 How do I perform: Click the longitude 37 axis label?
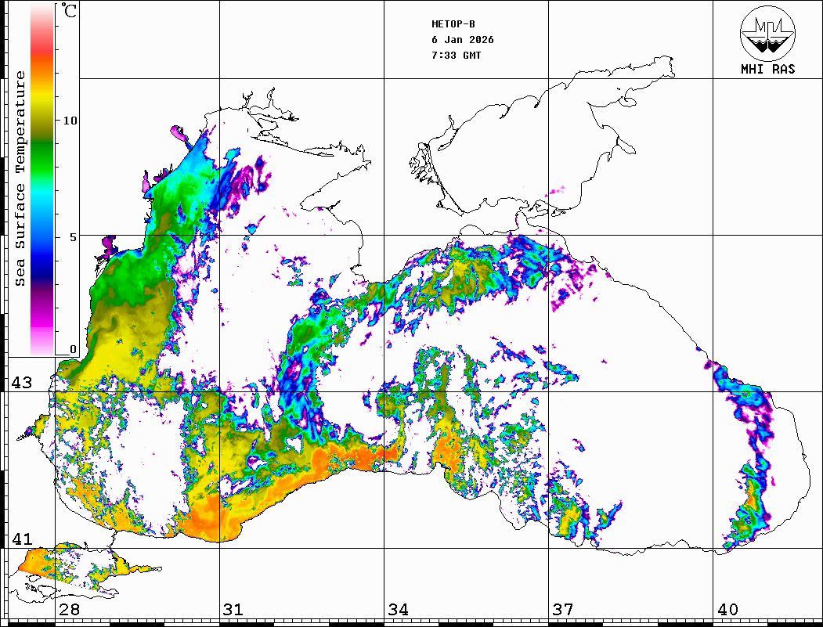tap(562, 610)
